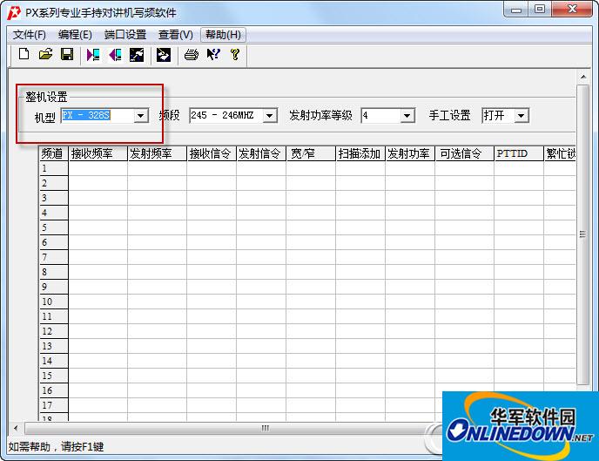Select channel row 6 header
Viewport: 599px width, 461px height.
(x=54, y=242)
